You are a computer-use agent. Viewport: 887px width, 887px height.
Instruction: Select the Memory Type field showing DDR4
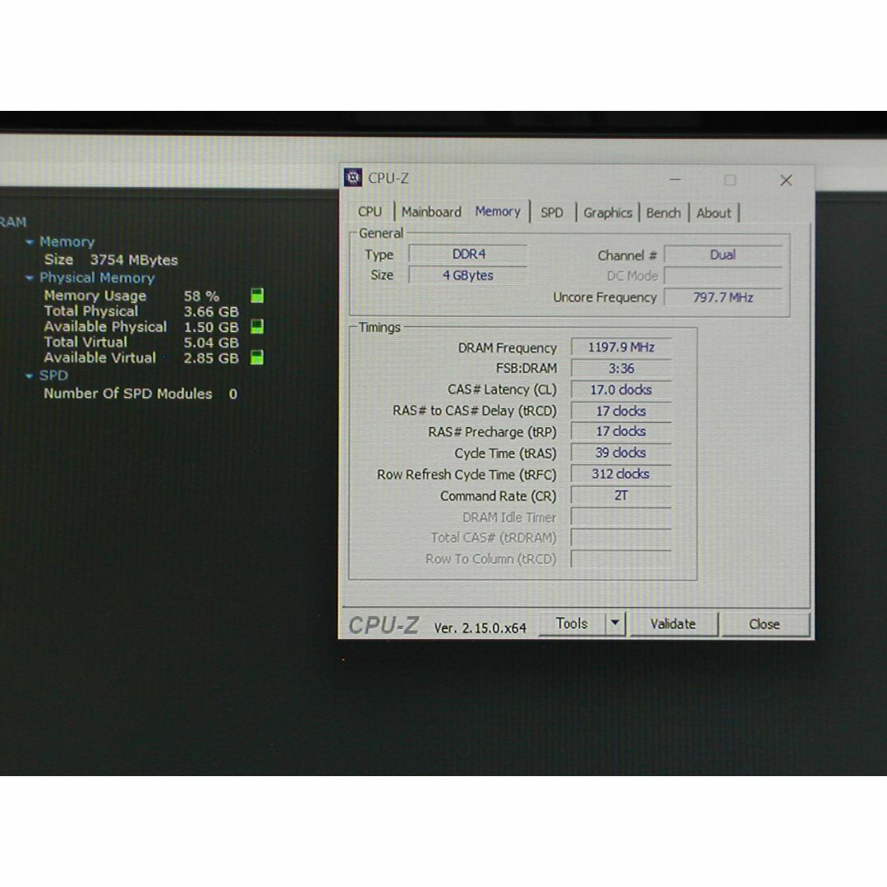468,254
